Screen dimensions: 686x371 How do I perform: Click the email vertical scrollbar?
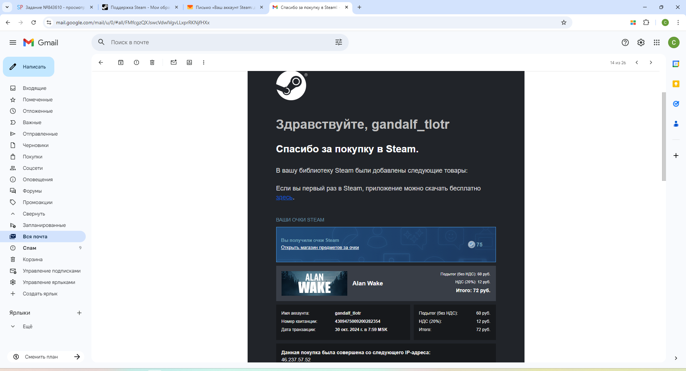pos(664,137)
